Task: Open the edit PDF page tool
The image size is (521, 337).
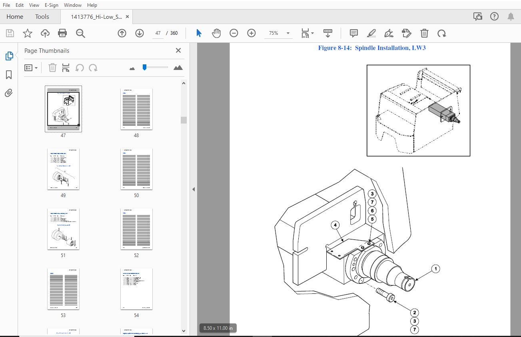Action: 407,33
